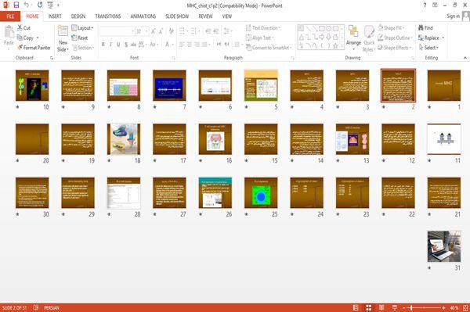Pick the star shape in shapes gallery
Image resolution: width=470 pixels, height=312 pixels.
(x=335, y=46)
